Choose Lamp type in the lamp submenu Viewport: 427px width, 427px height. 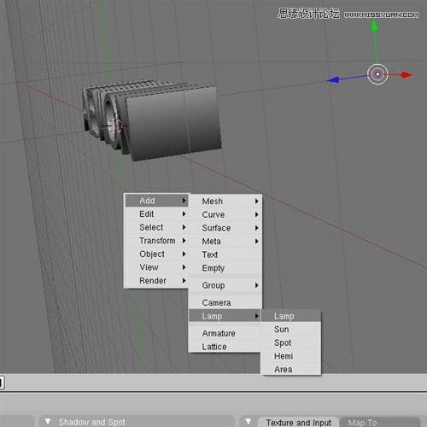click(x=291, y=316)
